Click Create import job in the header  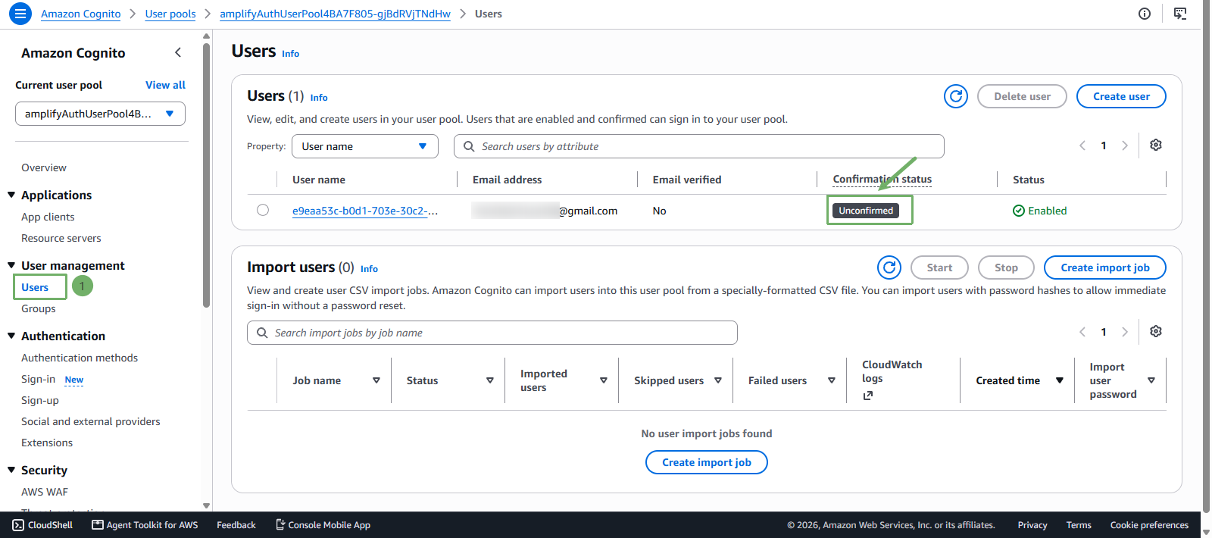(1105, 267)
